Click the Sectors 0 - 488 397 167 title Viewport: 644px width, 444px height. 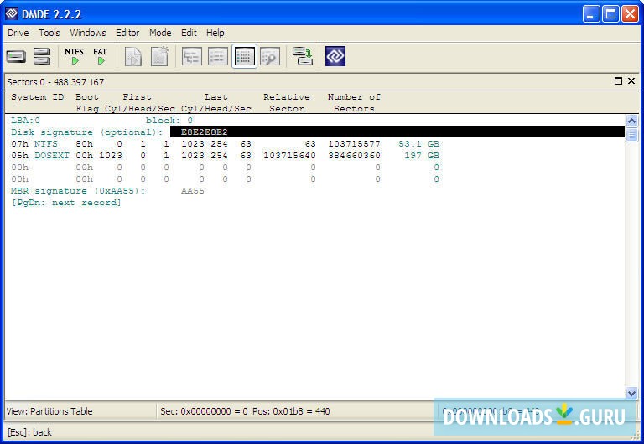click(55, 82)
